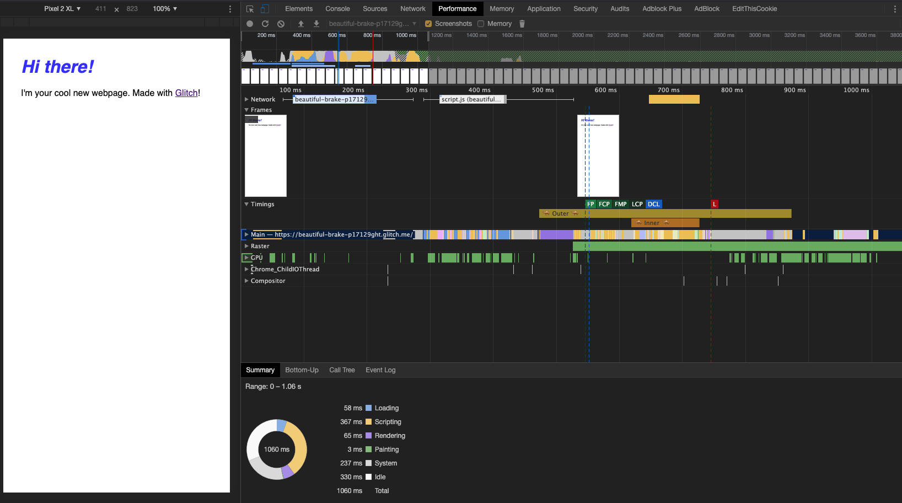Enable the Memory checkbox
902x503 pixels.
point(481,24)
